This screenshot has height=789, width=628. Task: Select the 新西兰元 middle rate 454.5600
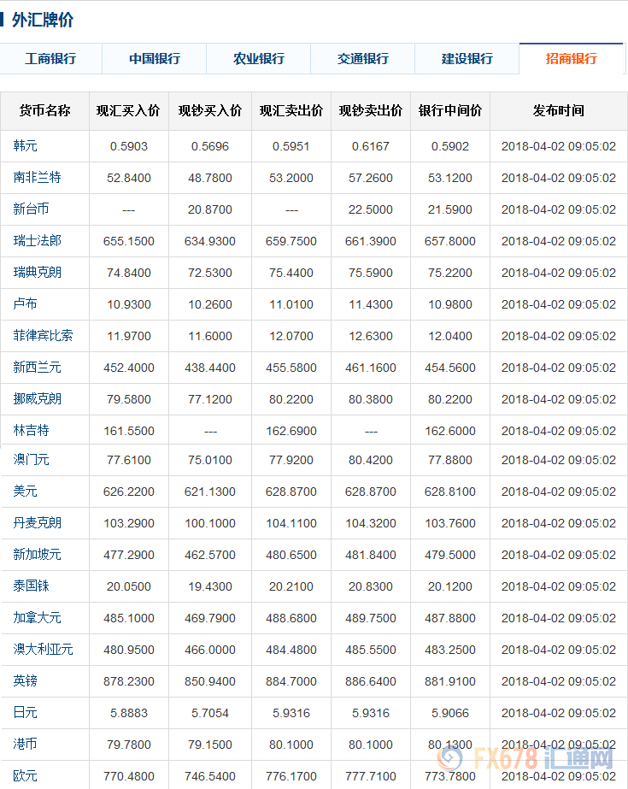[x=450, y=368]
